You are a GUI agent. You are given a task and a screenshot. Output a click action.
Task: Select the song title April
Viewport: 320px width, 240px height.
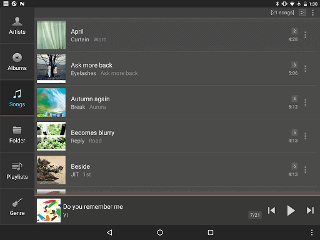(77, 31)
